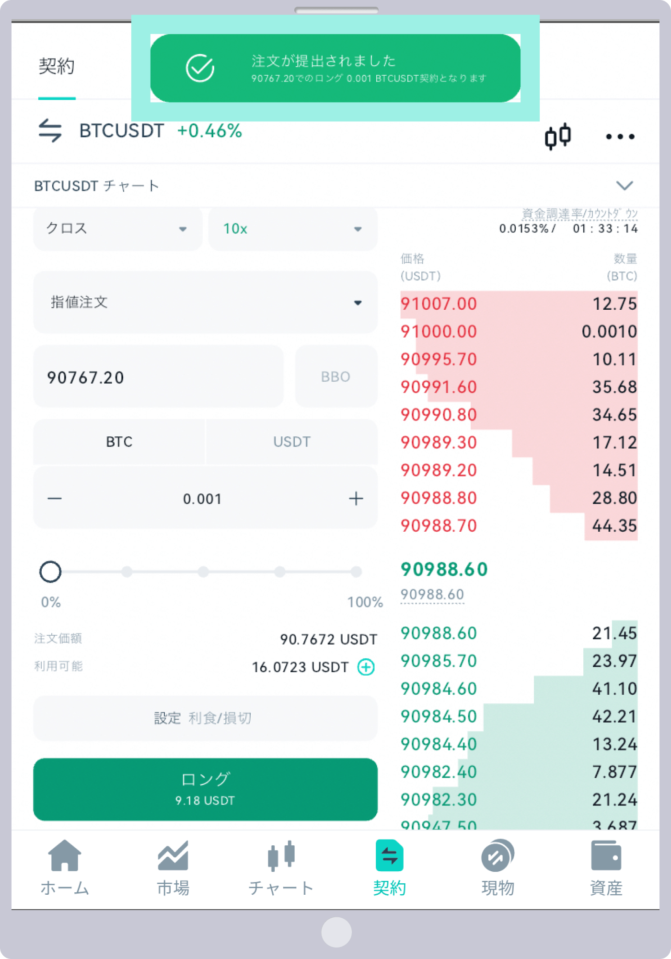Tap the plus icon beside available USDT
The image size is (671, 959).
pos(366,667)
